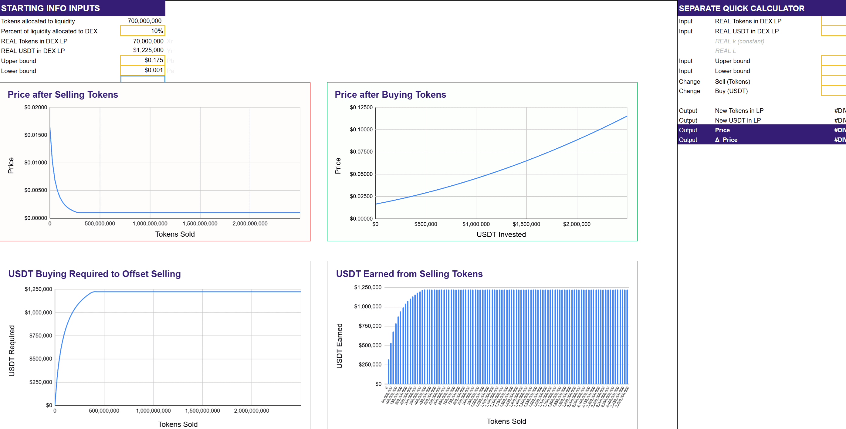The width and height of the screenshot is (846, 429).
Task: Click the Percent of liquidity allocated to DEX cell
Action: pyautogui.click(x=143, y=31)
